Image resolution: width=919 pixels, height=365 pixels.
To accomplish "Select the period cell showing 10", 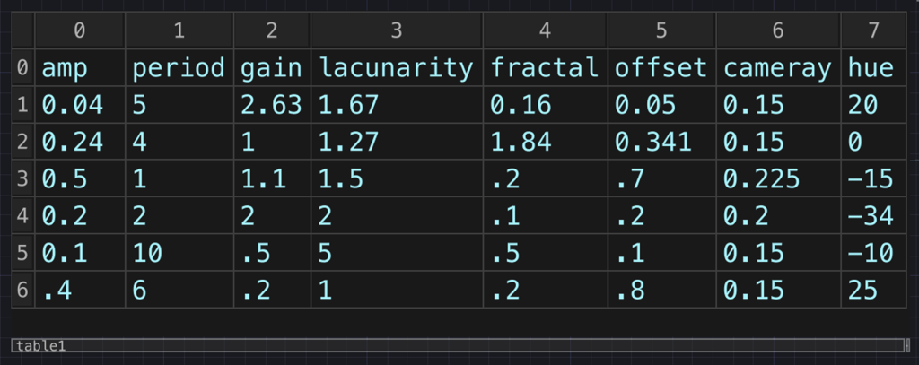I will [179, 253].
